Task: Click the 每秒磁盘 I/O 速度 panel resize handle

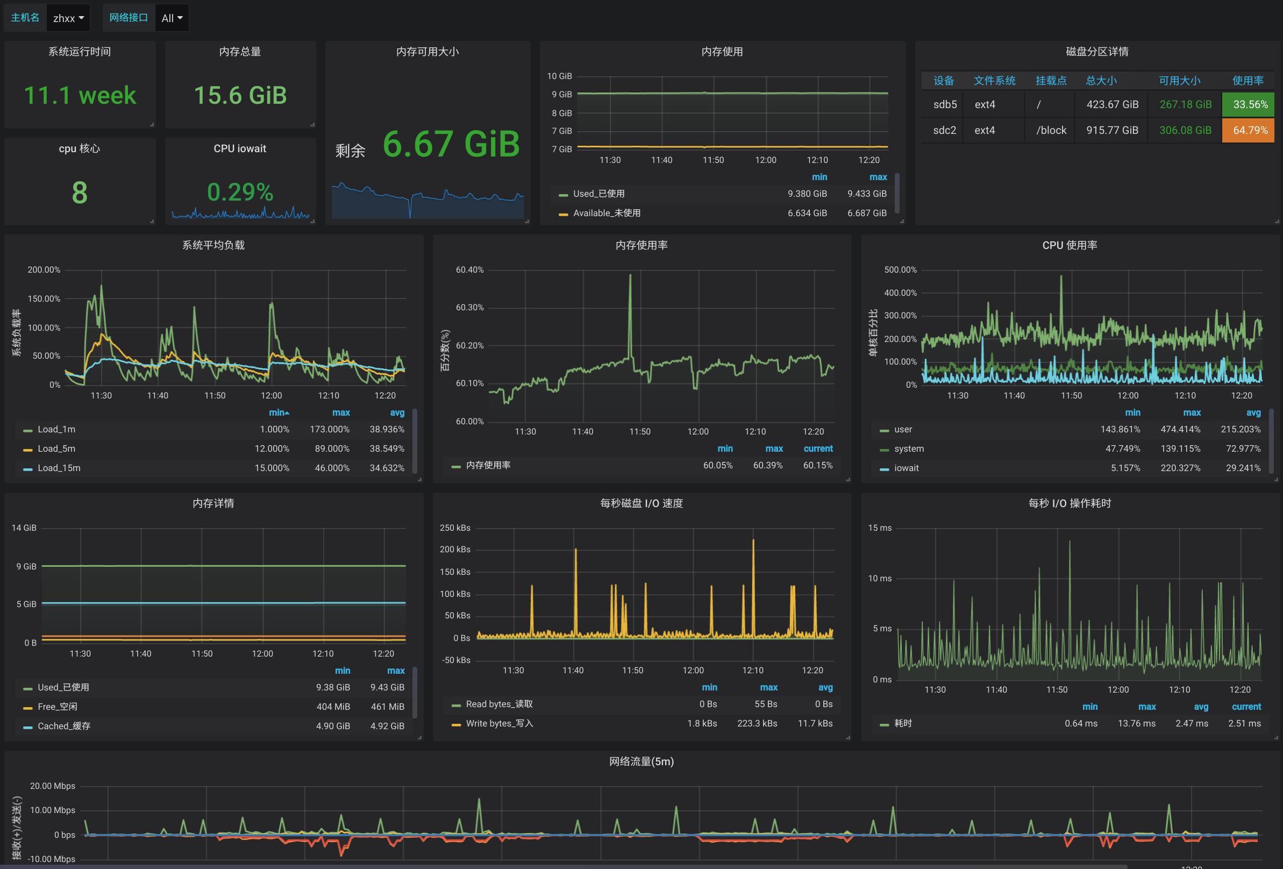Action: coord(848,738)
